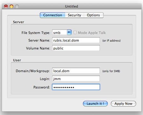Click the Domain/Workgroup field
Image resolution: width=143 pixels, height=115 pixels.
click(x=76, y=71)
